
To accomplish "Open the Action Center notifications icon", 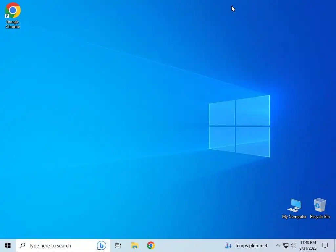I will point(325,245).
